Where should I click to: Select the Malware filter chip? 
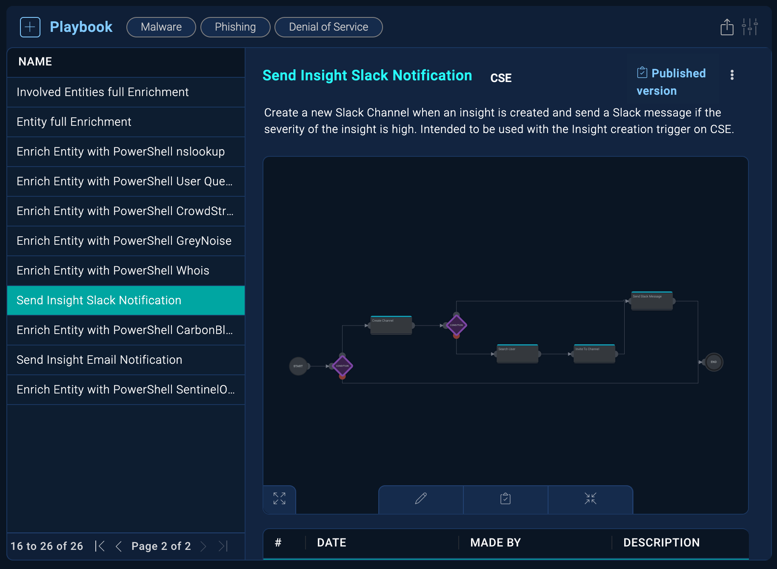[161, 27]
